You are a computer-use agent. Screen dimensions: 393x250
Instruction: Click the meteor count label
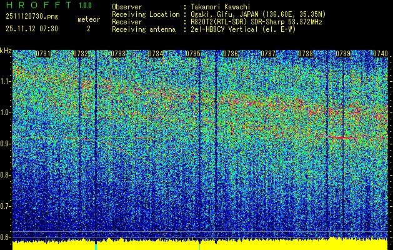88,19
